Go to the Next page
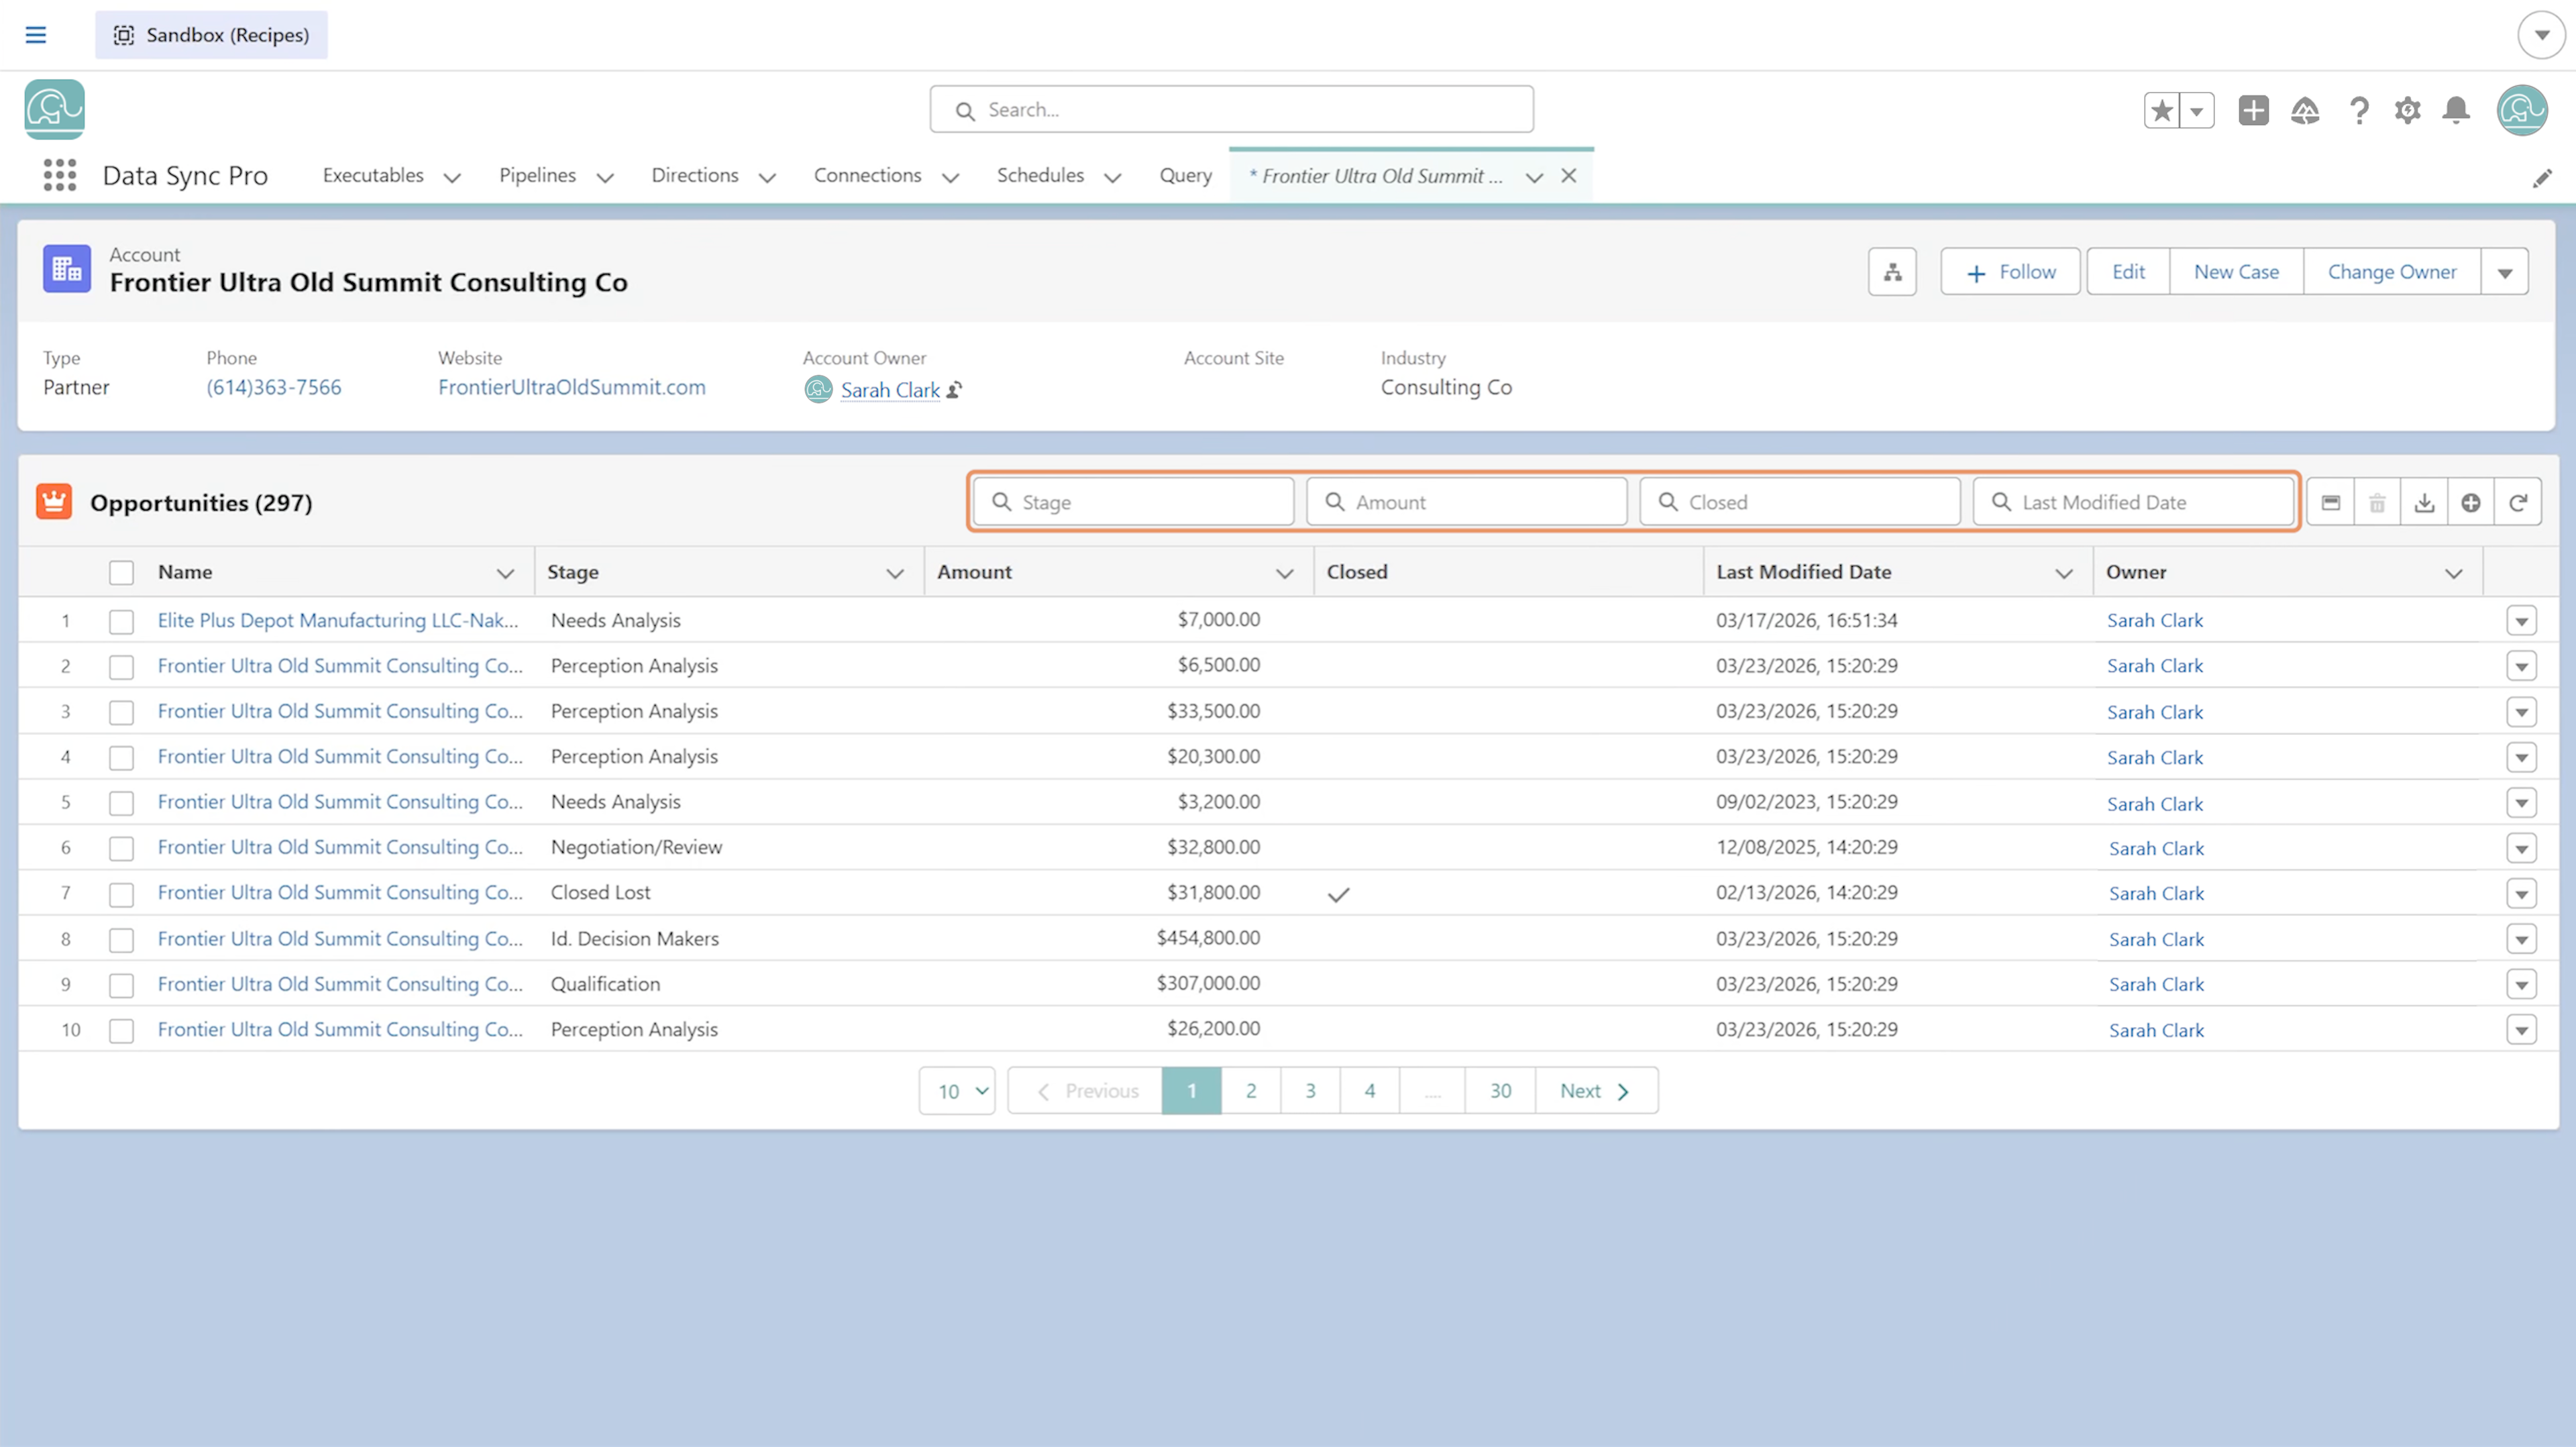 (x=1596, y=1091)
